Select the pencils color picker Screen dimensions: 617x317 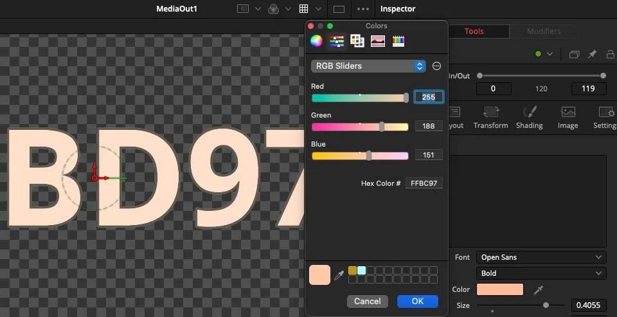click(x=398, y=42)
